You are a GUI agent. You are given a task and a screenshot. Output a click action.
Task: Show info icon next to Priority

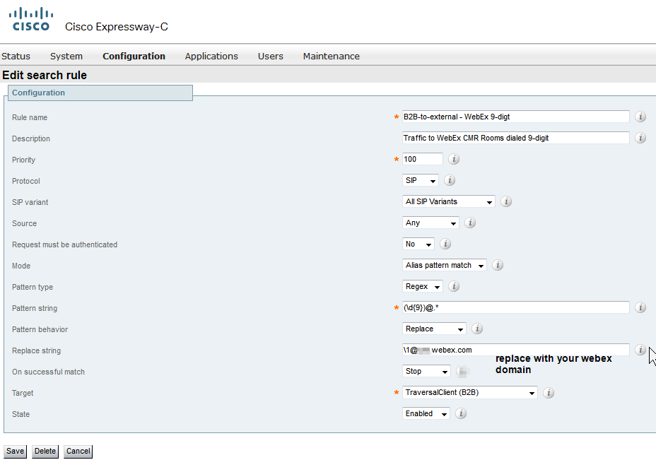tap(454, 159)
